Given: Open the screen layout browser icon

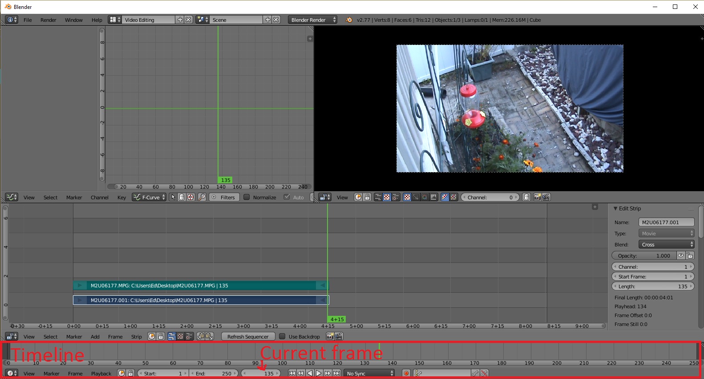Looking at the screenshot, I should pos(115,20).
